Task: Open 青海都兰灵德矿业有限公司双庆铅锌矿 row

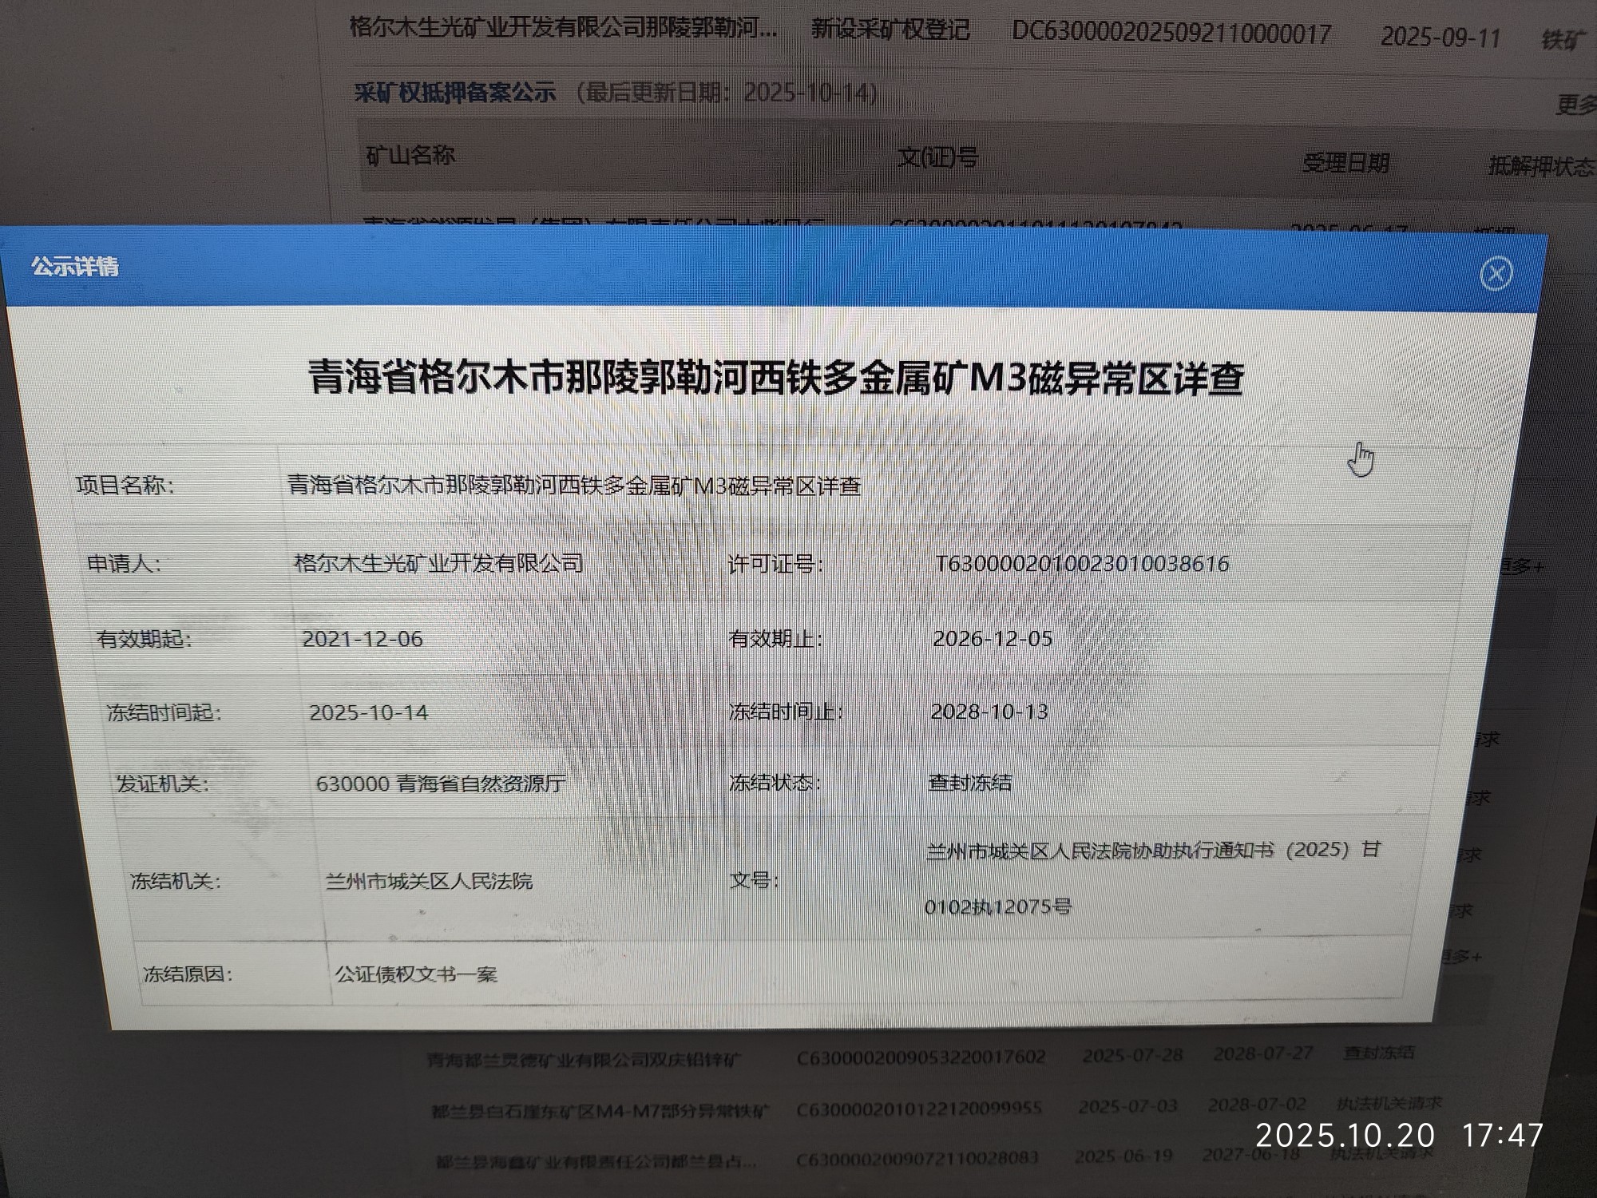Action: click(x=583, y=1060)
